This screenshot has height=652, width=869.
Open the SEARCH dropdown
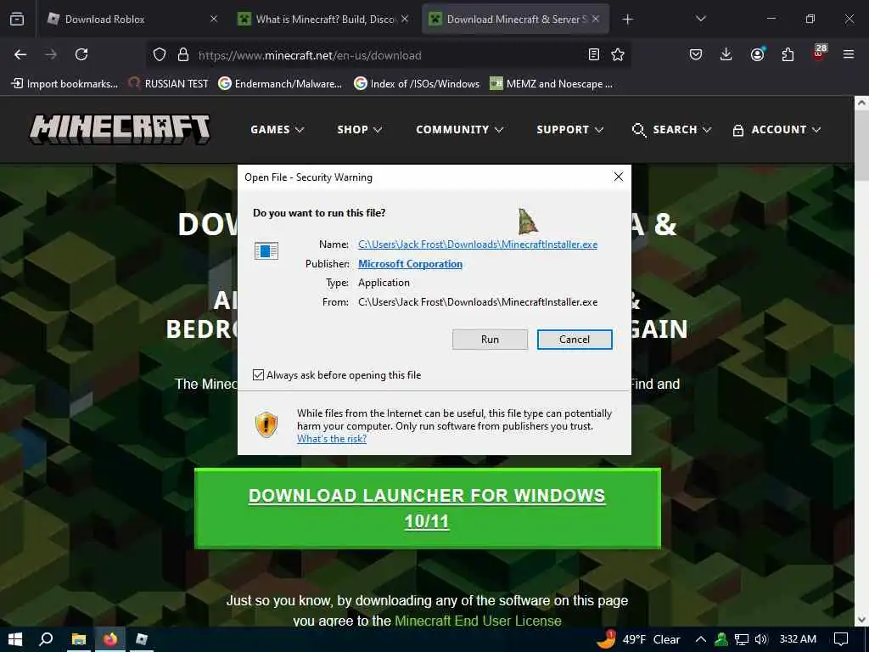(x=671, y=129)
